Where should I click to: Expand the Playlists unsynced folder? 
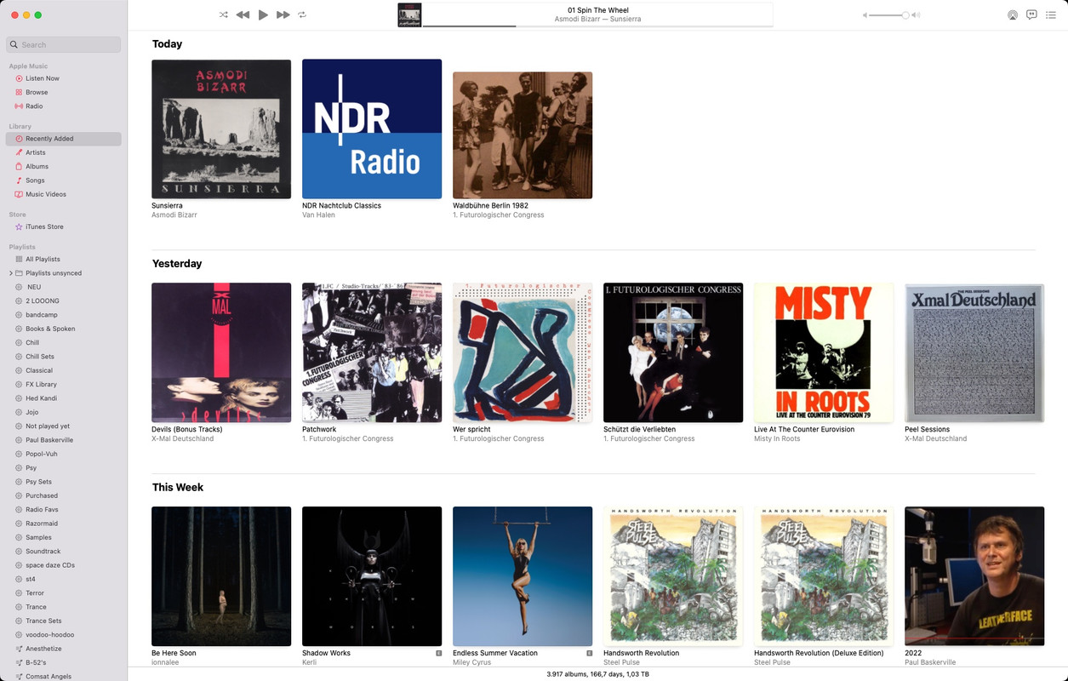point(11,273)
